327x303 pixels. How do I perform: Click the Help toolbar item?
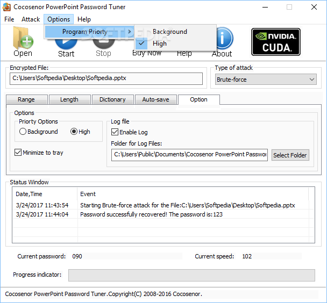point(184,54)
